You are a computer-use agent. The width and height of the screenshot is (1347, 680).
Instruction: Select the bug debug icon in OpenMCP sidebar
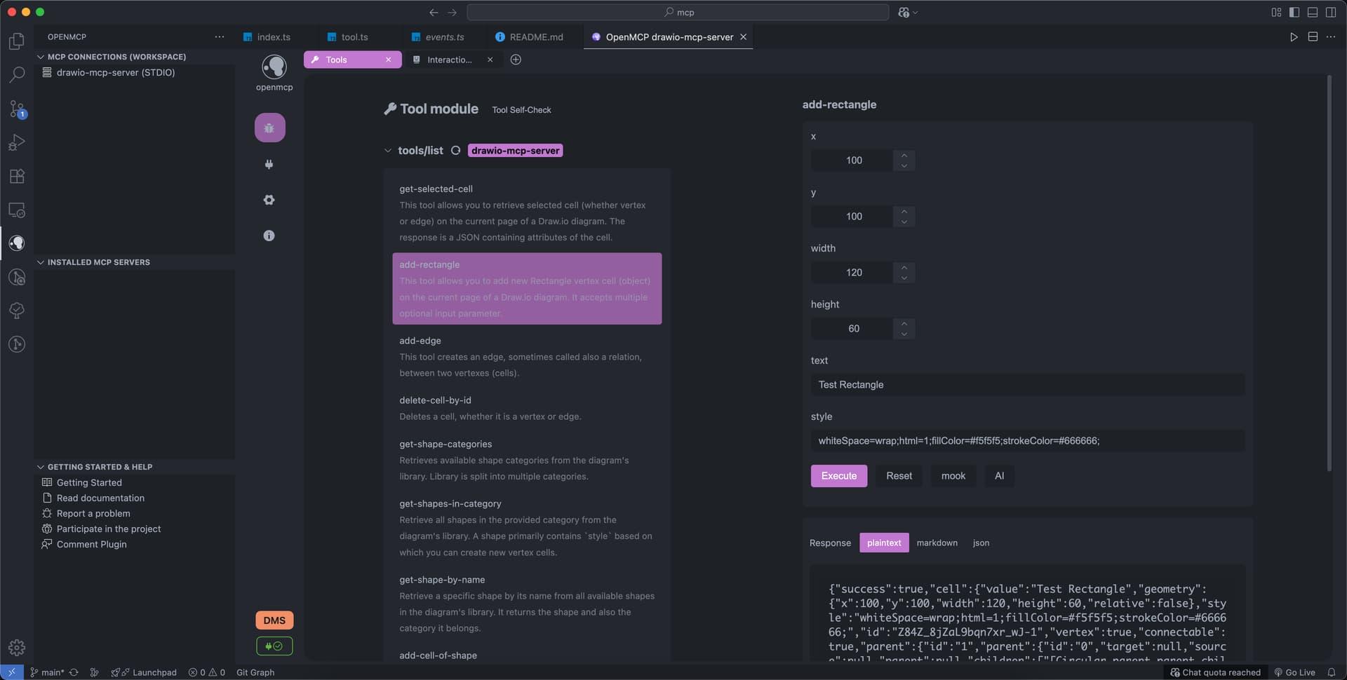pyautogui.click(x=269, y=128)
